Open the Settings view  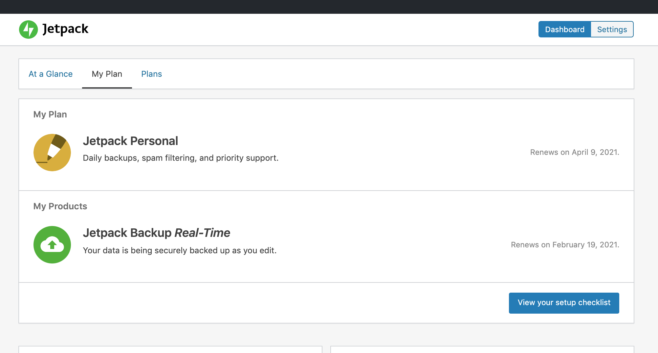click(612, 30)
